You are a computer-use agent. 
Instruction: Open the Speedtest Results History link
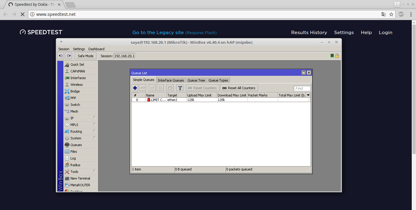click(x=309, y=32)
